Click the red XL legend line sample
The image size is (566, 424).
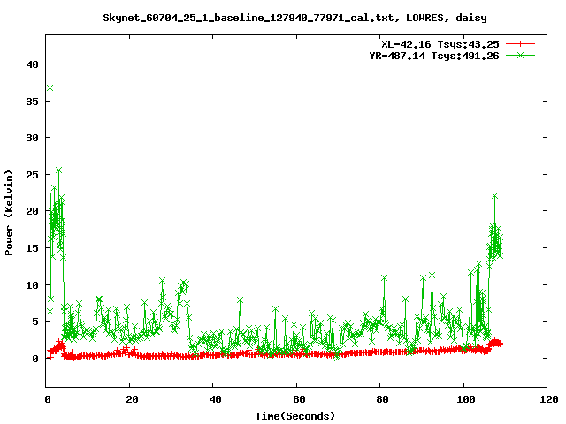tap(520, 44)
